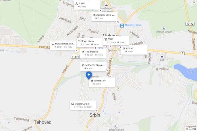Select the Tabac&cafe info card

(x=102, y=82)
